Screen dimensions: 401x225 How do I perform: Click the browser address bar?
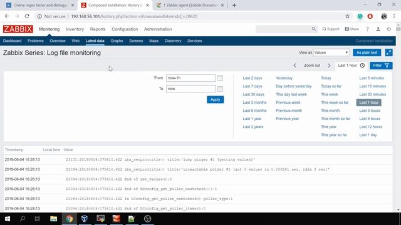(x=189, y=16)
